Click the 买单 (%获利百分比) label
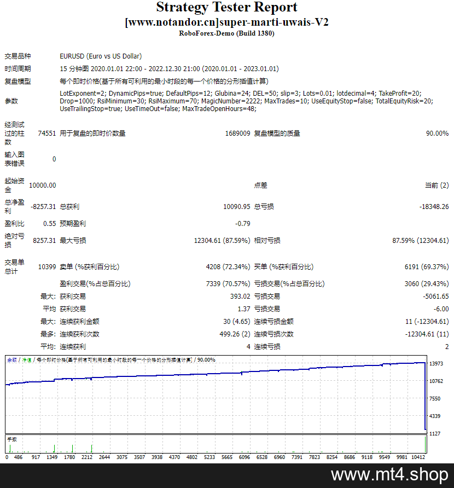The height and width of the screenshot is (488, 454). [284, 267]
